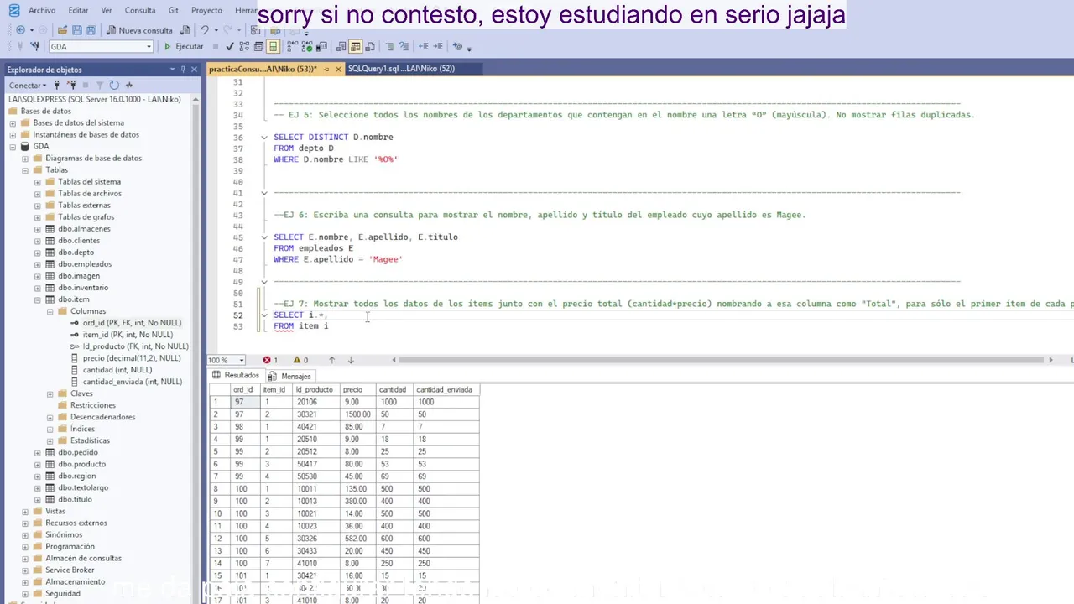Click the connect plug icon in Object Explorer

pyautogui.click(x=57, y=85)
